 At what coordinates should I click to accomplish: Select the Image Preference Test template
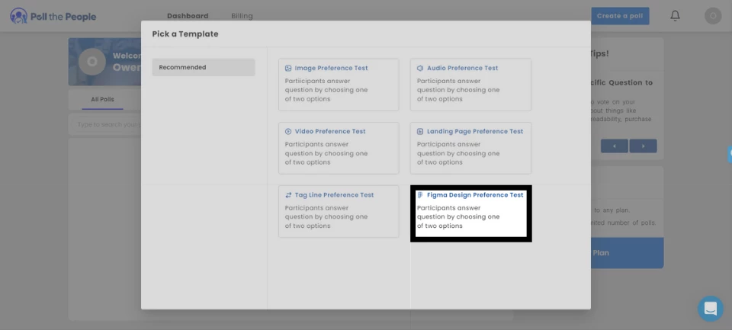(x=339, y=85)
